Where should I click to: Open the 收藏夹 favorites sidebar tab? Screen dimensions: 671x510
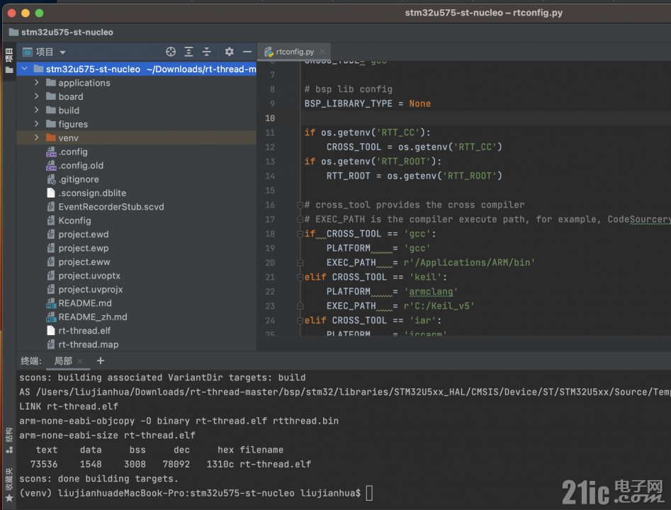[9, 484]
